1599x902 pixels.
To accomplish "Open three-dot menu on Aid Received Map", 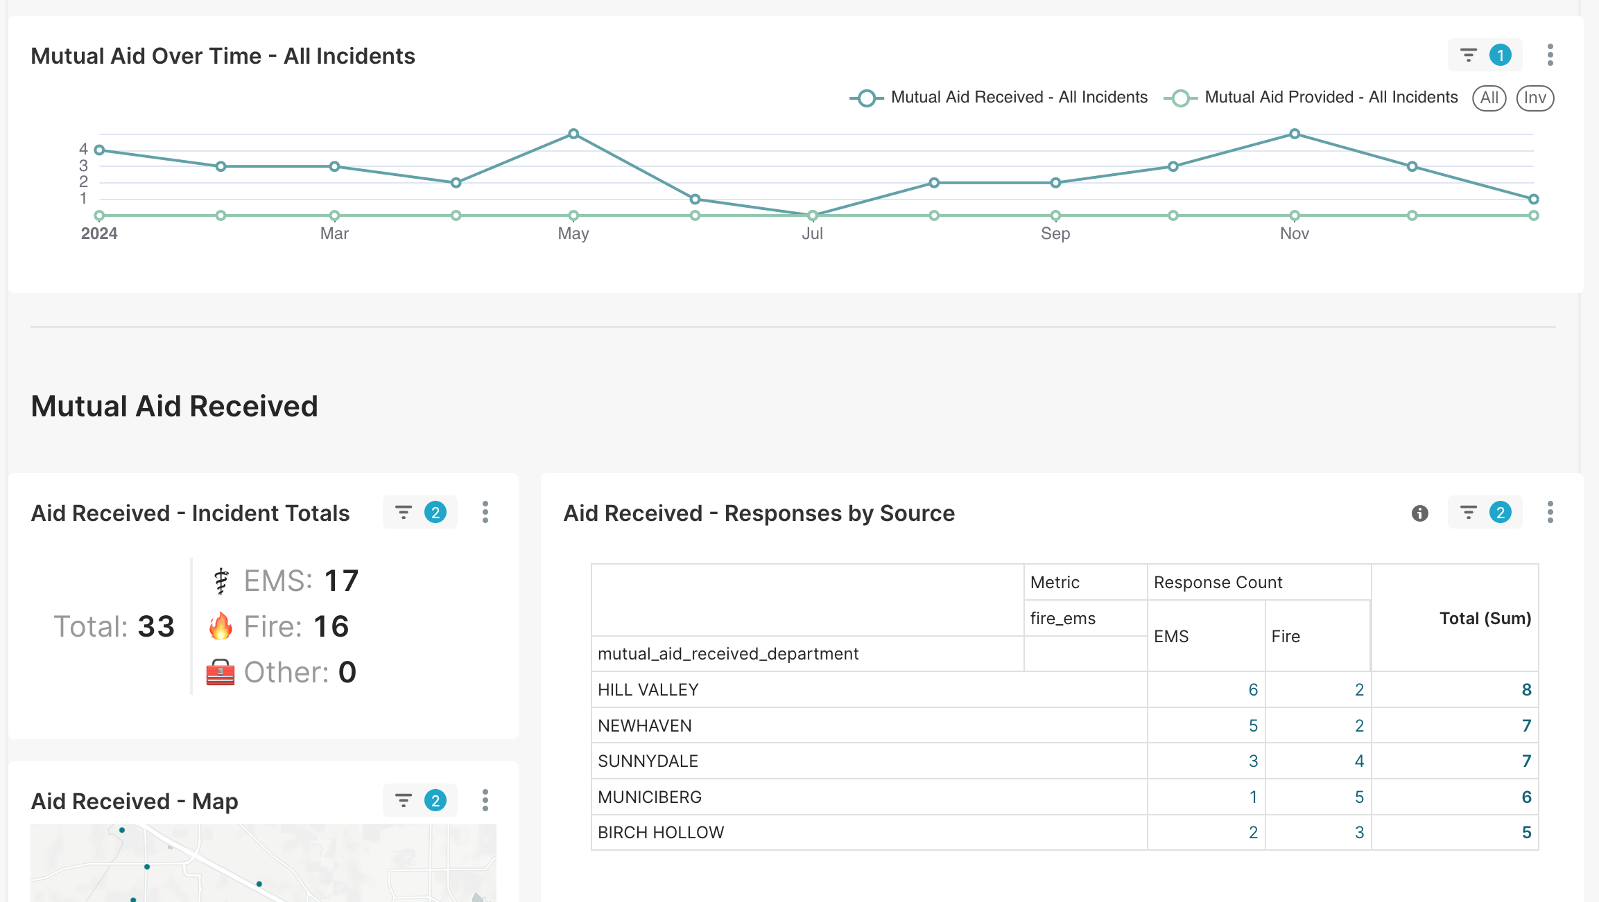I will pos(485,801).
